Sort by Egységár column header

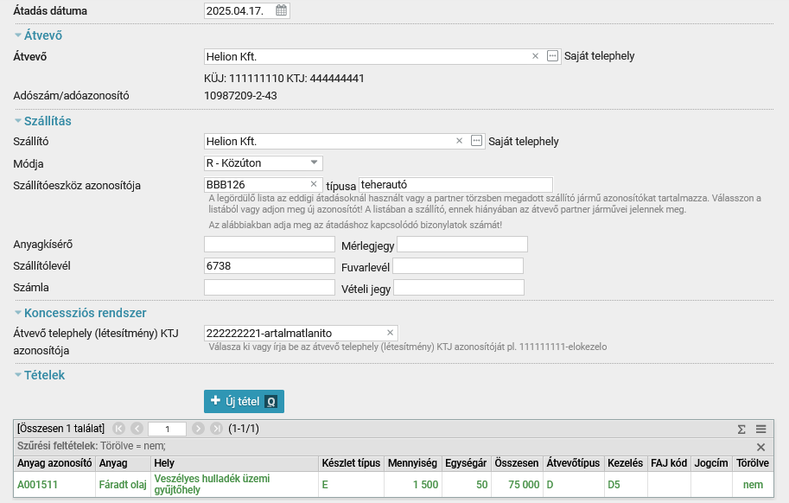tap(466, 463)
